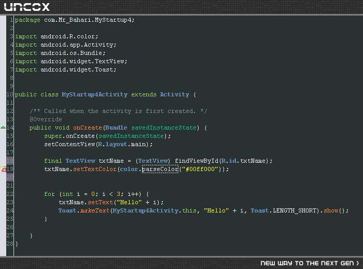Click the import android.R.color line
This screenshot has height=269, width=363.
pos(57,37)
